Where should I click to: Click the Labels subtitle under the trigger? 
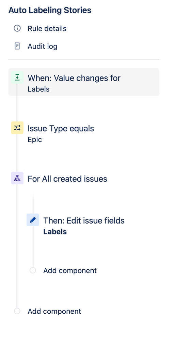coord(38,89)
